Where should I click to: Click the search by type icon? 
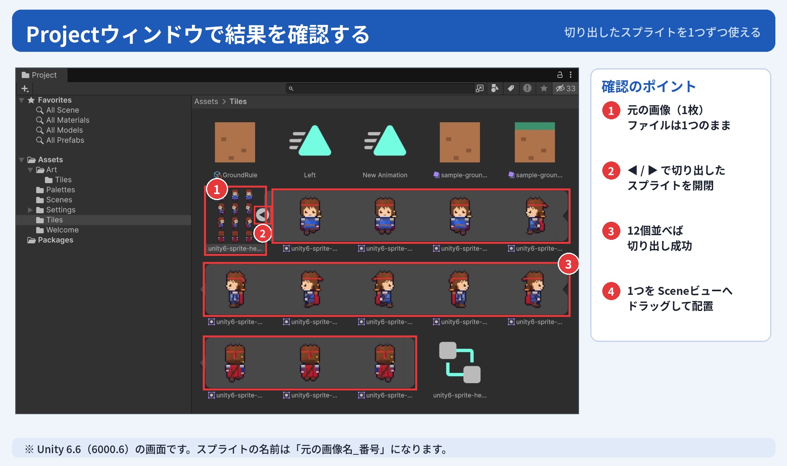pyautogui.click(x=495, y=88)
